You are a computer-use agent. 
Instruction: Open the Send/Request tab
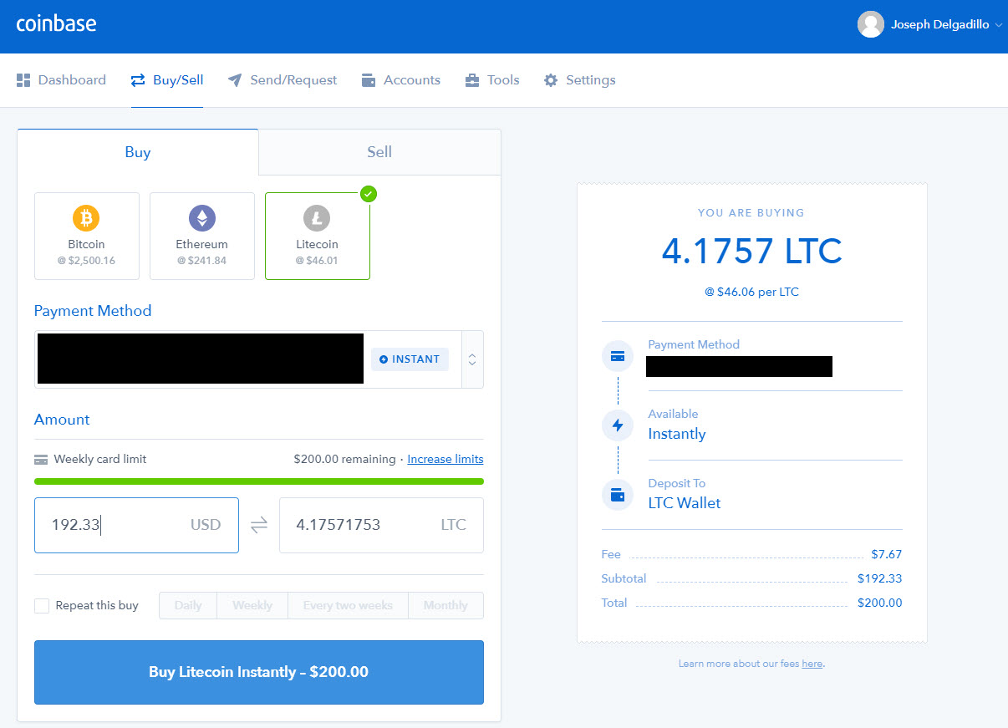(x=282, y=80)
